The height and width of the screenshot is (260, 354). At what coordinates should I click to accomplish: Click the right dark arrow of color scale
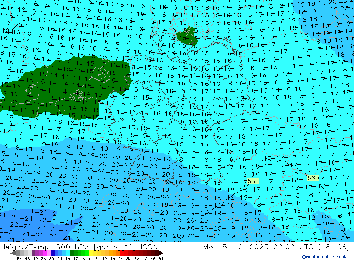[x=161, y=253]
